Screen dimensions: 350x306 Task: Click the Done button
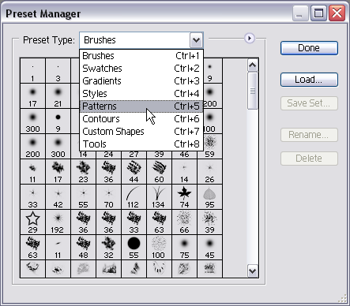pos(309,48)
